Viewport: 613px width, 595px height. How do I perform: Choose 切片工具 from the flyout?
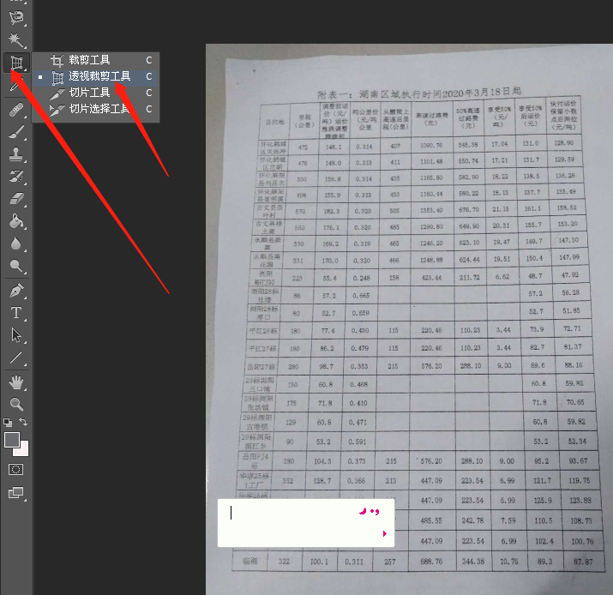coord(95,93)
